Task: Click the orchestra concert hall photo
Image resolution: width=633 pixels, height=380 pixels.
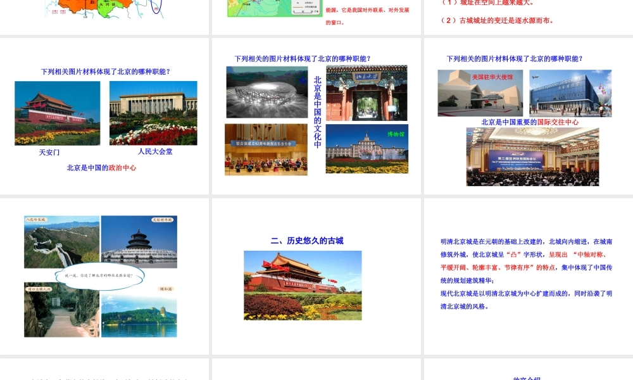Action: click(x=266, y=149)
